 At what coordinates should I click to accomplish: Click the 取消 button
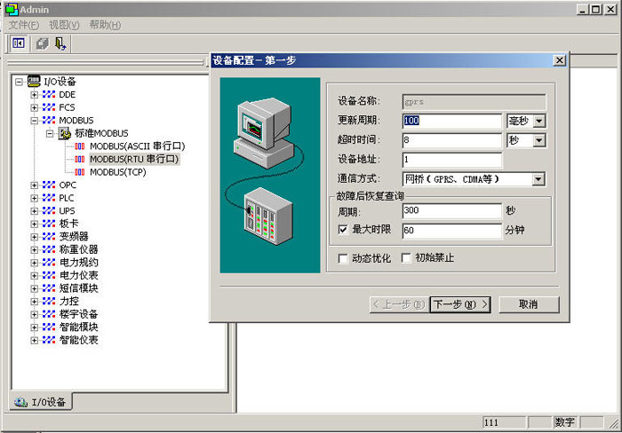pos(528,304)
